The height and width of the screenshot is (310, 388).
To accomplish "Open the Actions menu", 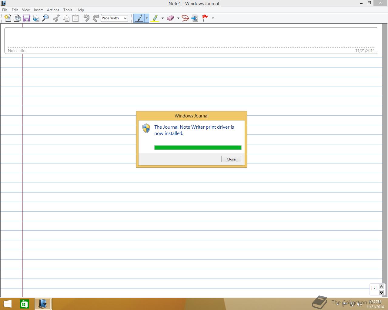I will tap(53, 10).
